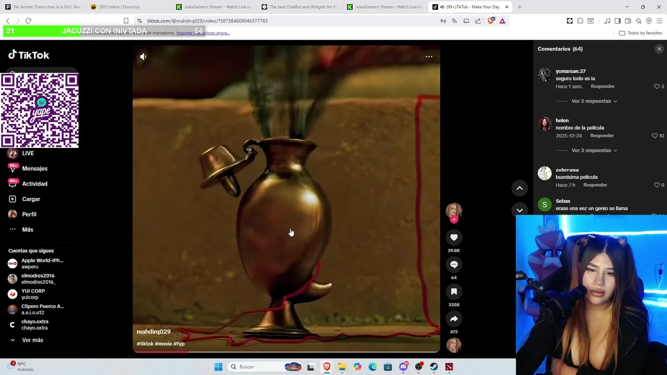Open a new browser tab
The height and width of the screenshot is (375, 667).
coord(520,7)
